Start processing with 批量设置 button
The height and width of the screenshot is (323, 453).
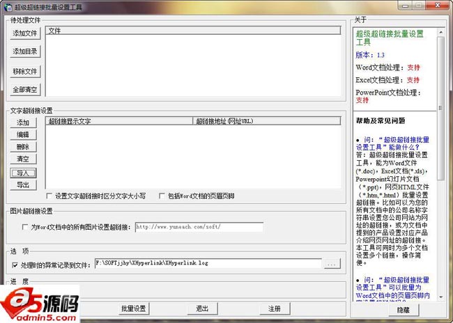click(134, 308)
